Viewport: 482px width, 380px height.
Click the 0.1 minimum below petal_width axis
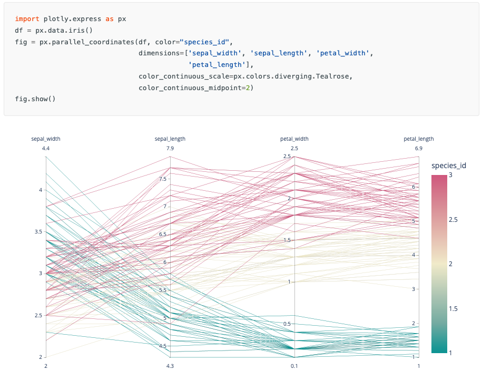pyautogui.click(x=294, y=366)
